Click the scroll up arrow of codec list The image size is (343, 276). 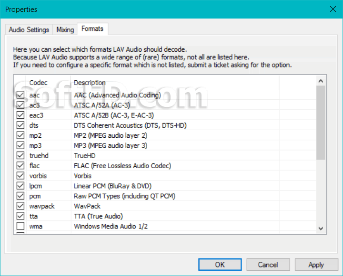tap(321, 81)
